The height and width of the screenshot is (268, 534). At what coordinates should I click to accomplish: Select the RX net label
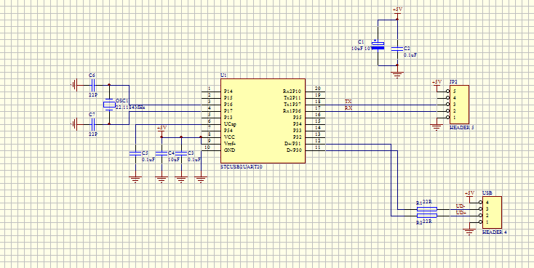[348, 108]
